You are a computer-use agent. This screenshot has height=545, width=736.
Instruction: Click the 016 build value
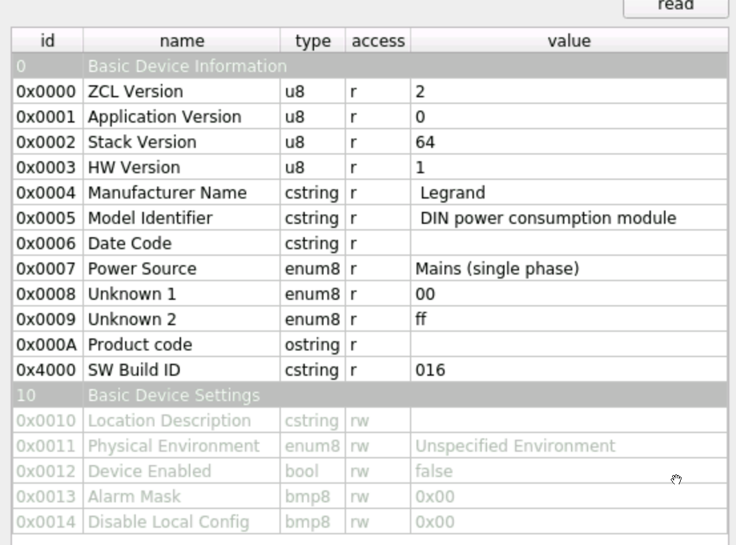tap(569, 370)
